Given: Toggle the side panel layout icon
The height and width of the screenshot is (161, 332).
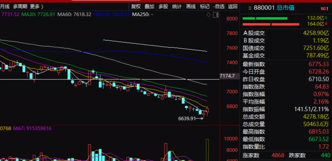Looking at the screenshot, I should pos(215,14).
